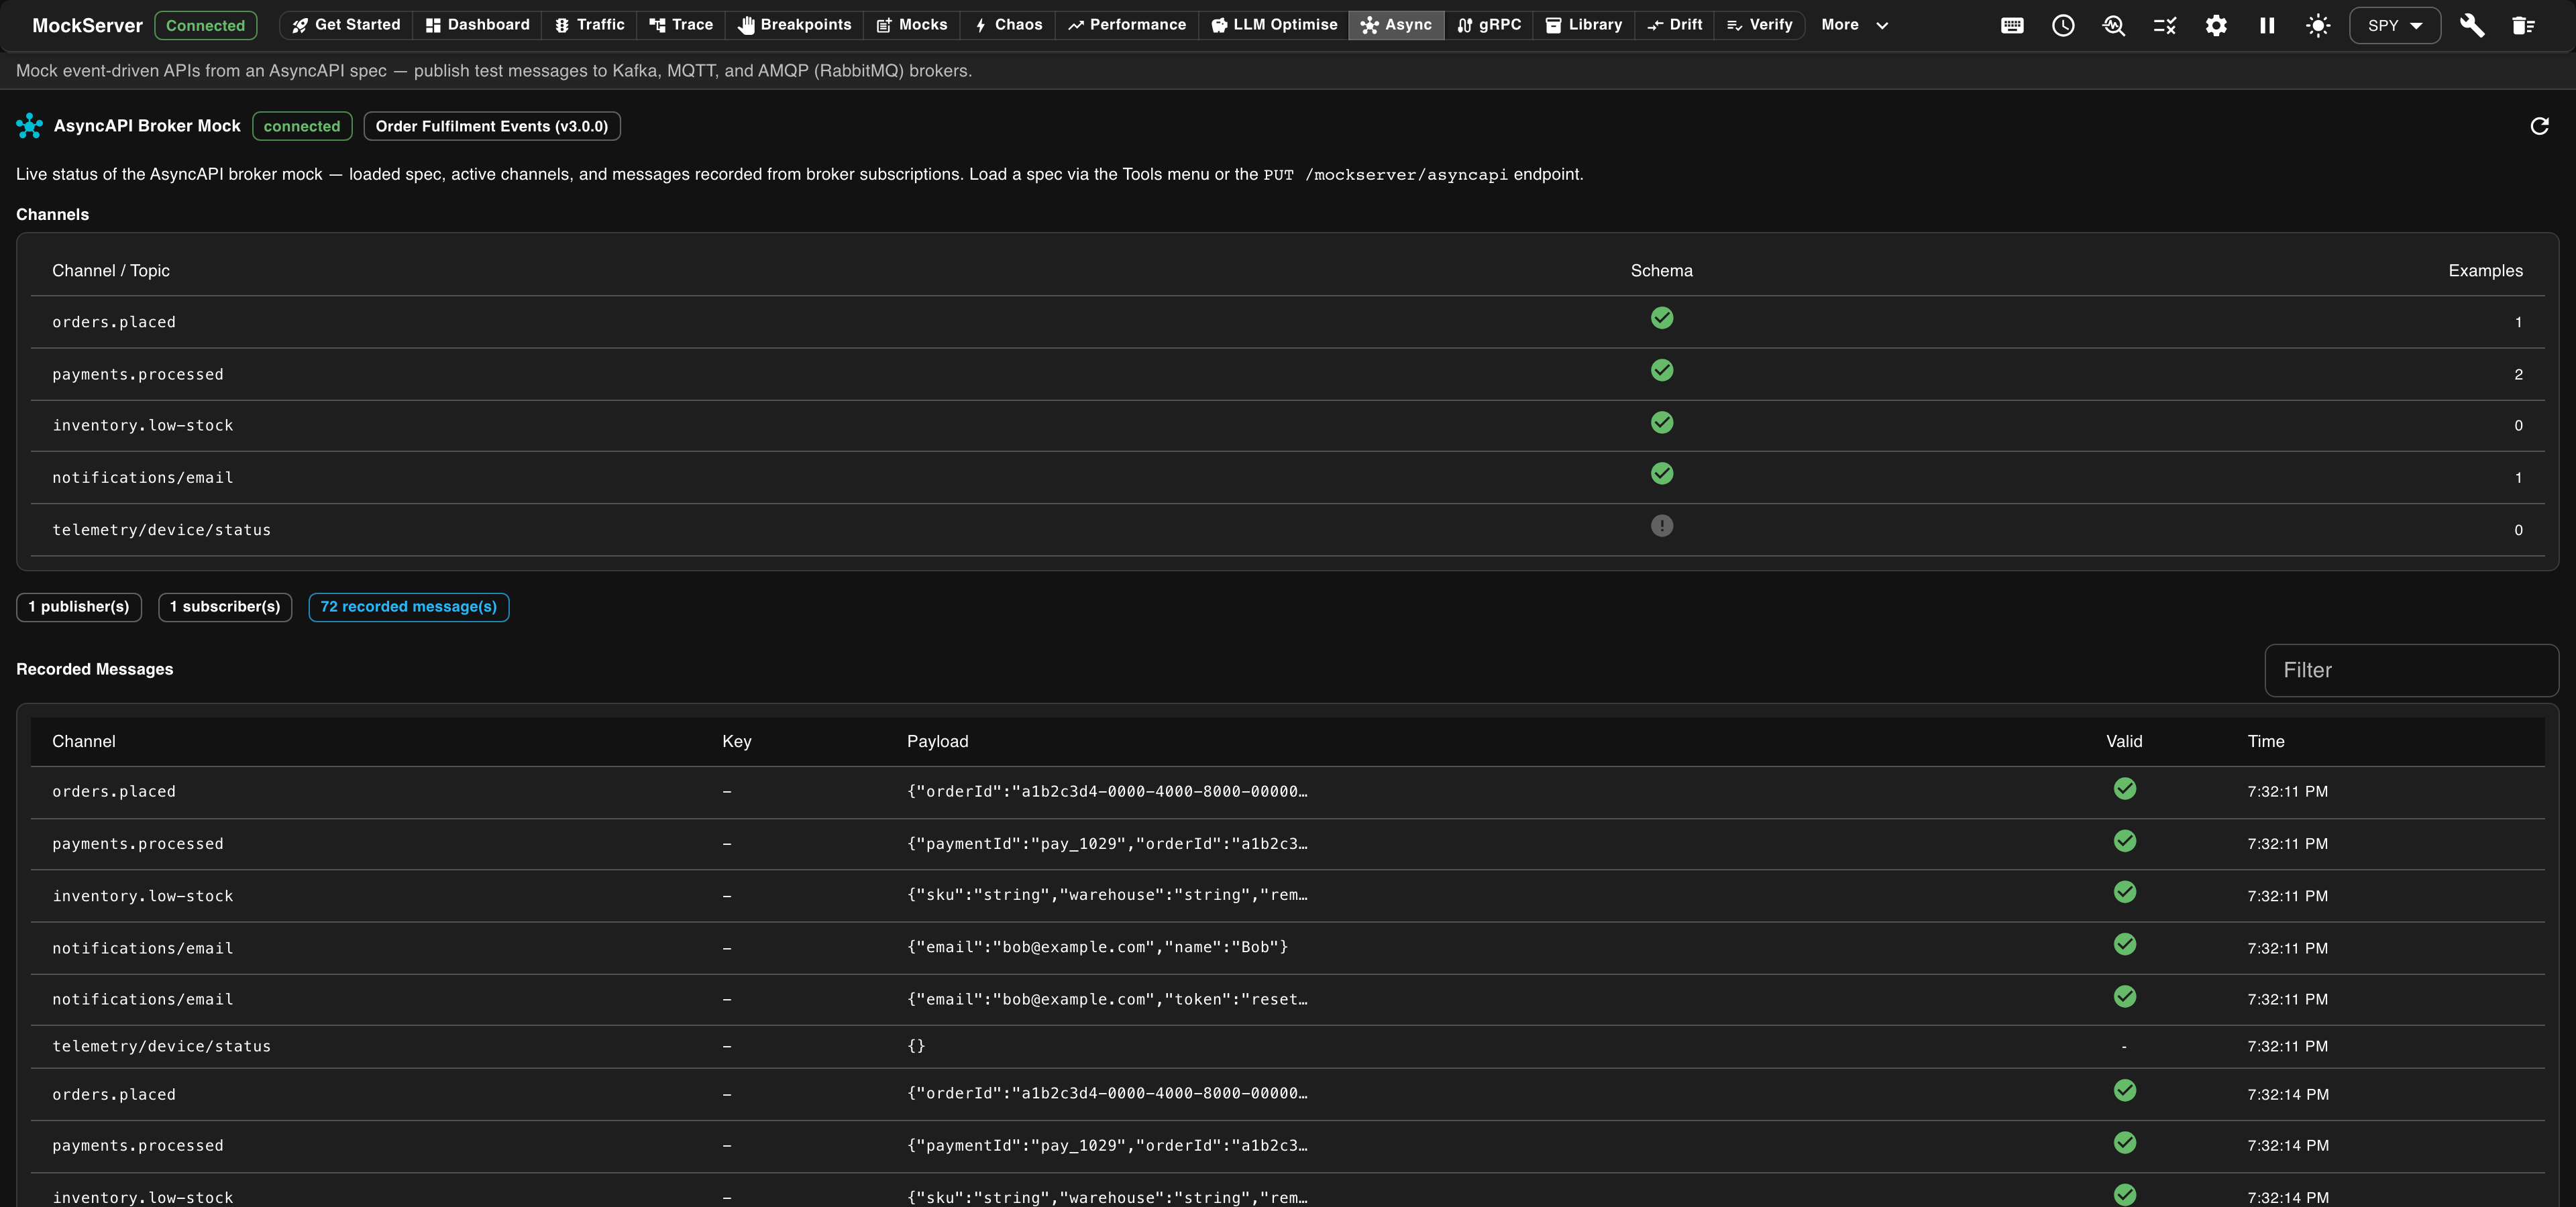Click the Schema column header
2576x1207 pixels.
click(1662, 271)
